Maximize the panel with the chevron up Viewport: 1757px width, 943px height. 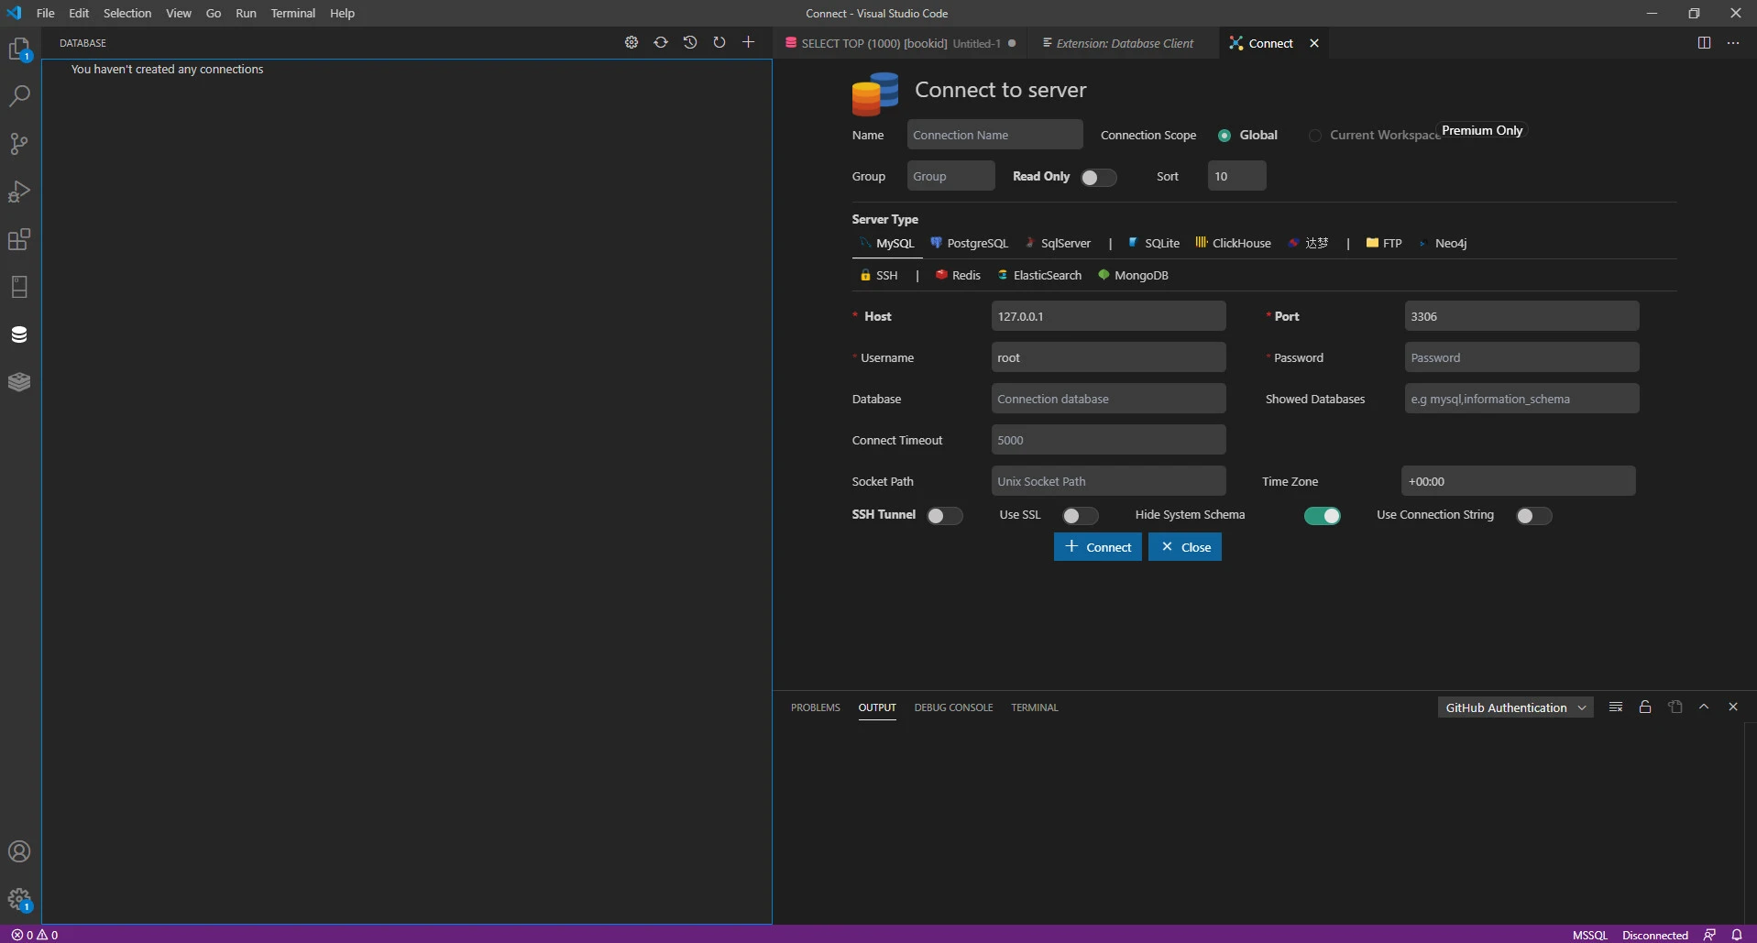(1704, 707)
